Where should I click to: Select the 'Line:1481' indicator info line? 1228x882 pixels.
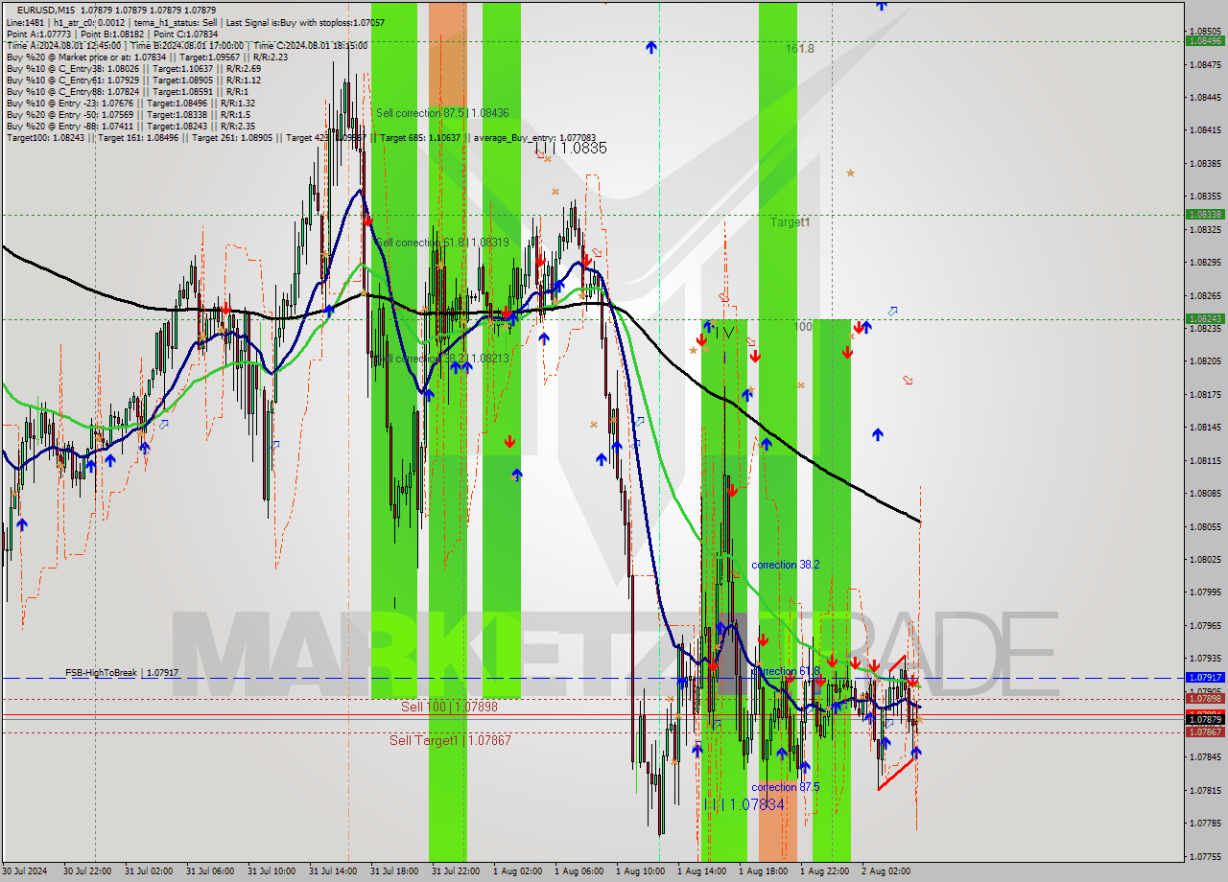click(x=196, y=22)
